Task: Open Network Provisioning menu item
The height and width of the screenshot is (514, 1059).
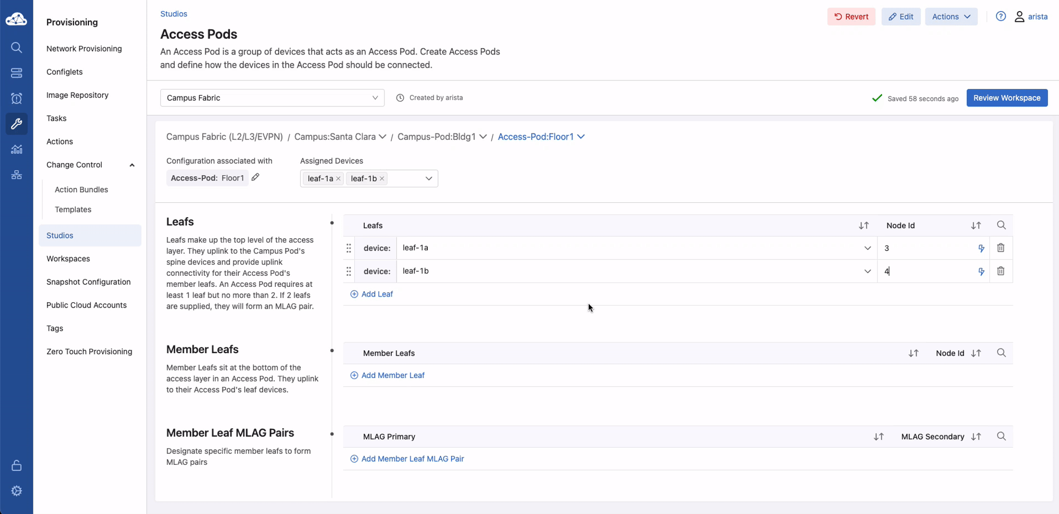Action: pyautogui.click(x=84, y=49)
